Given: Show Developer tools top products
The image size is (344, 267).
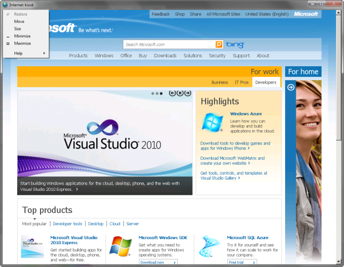Looking at the screenshot, I should pyautogui.click(x=68, y=224).
